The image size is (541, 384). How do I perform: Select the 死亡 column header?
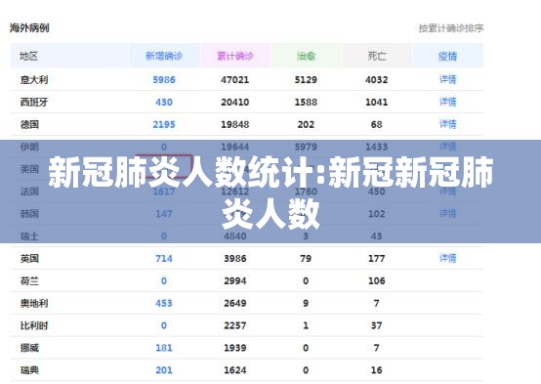tap(376, 56)
